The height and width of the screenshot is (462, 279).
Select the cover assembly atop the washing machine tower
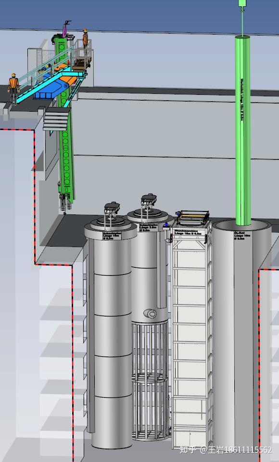tap(192, 218)
